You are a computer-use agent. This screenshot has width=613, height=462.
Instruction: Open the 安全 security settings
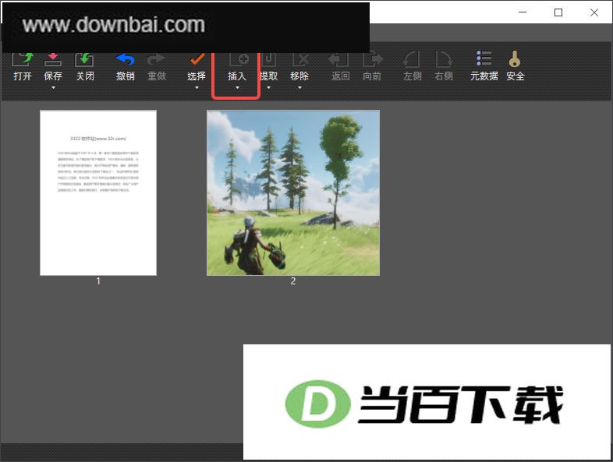516,67
